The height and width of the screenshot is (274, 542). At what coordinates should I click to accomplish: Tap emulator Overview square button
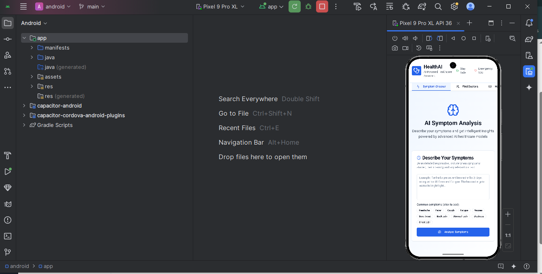coord(474,38)
